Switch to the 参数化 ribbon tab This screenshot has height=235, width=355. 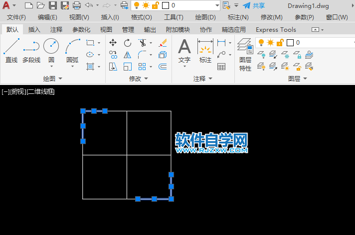81,29
